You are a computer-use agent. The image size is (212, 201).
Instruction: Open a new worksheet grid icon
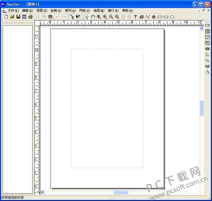24,17
